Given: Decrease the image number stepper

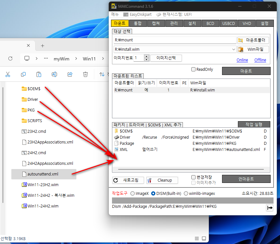Looking at the screenshot, I should [x=147, y=59].
